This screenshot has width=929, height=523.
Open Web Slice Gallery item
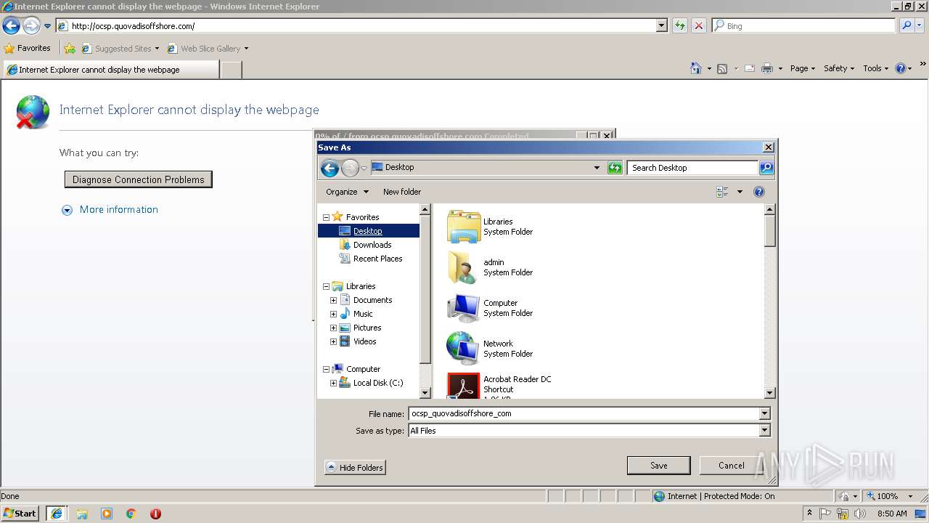tap(208, 49)
